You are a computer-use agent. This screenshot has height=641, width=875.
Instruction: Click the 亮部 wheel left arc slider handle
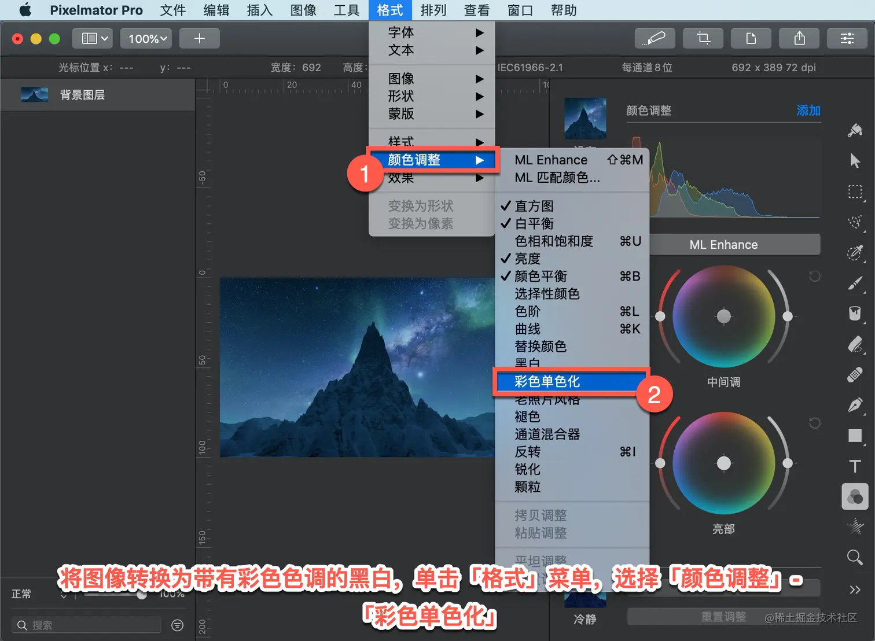pyautogui.click(x=660, y=463)
